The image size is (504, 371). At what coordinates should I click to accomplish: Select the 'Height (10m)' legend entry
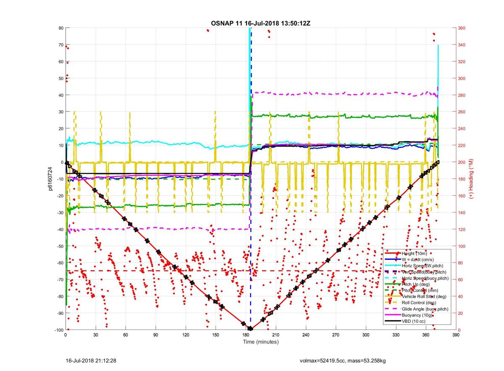click(415, 254)
